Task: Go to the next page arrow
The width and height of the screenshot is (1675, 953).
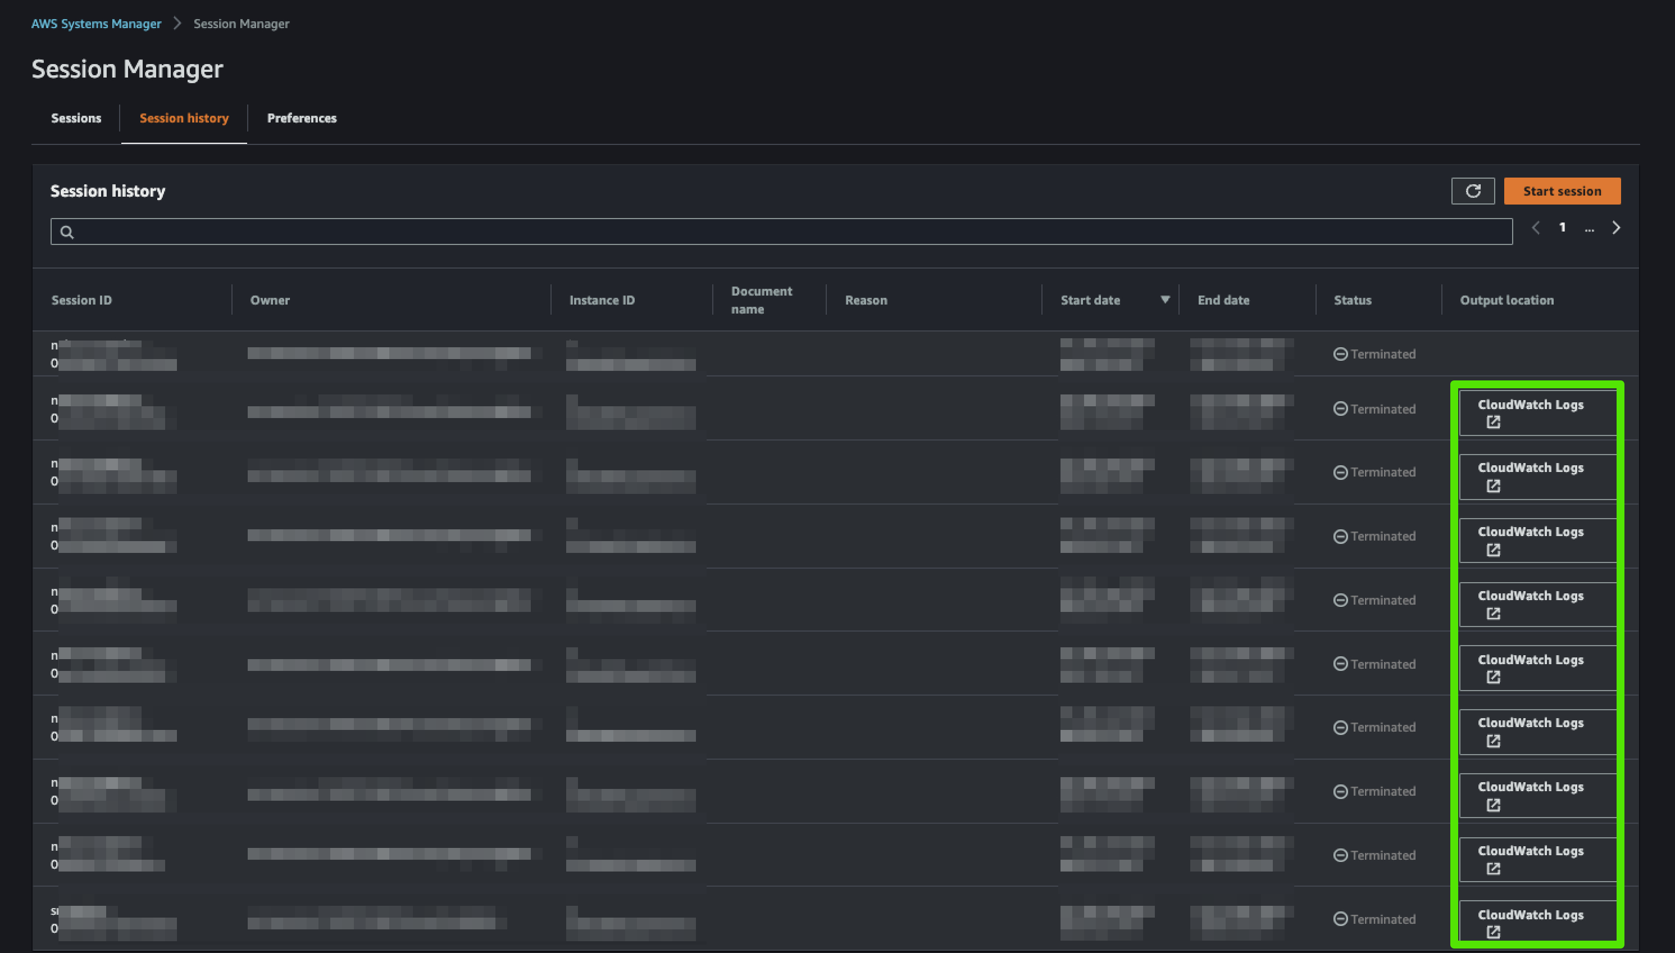Action: click(1616, 228)
